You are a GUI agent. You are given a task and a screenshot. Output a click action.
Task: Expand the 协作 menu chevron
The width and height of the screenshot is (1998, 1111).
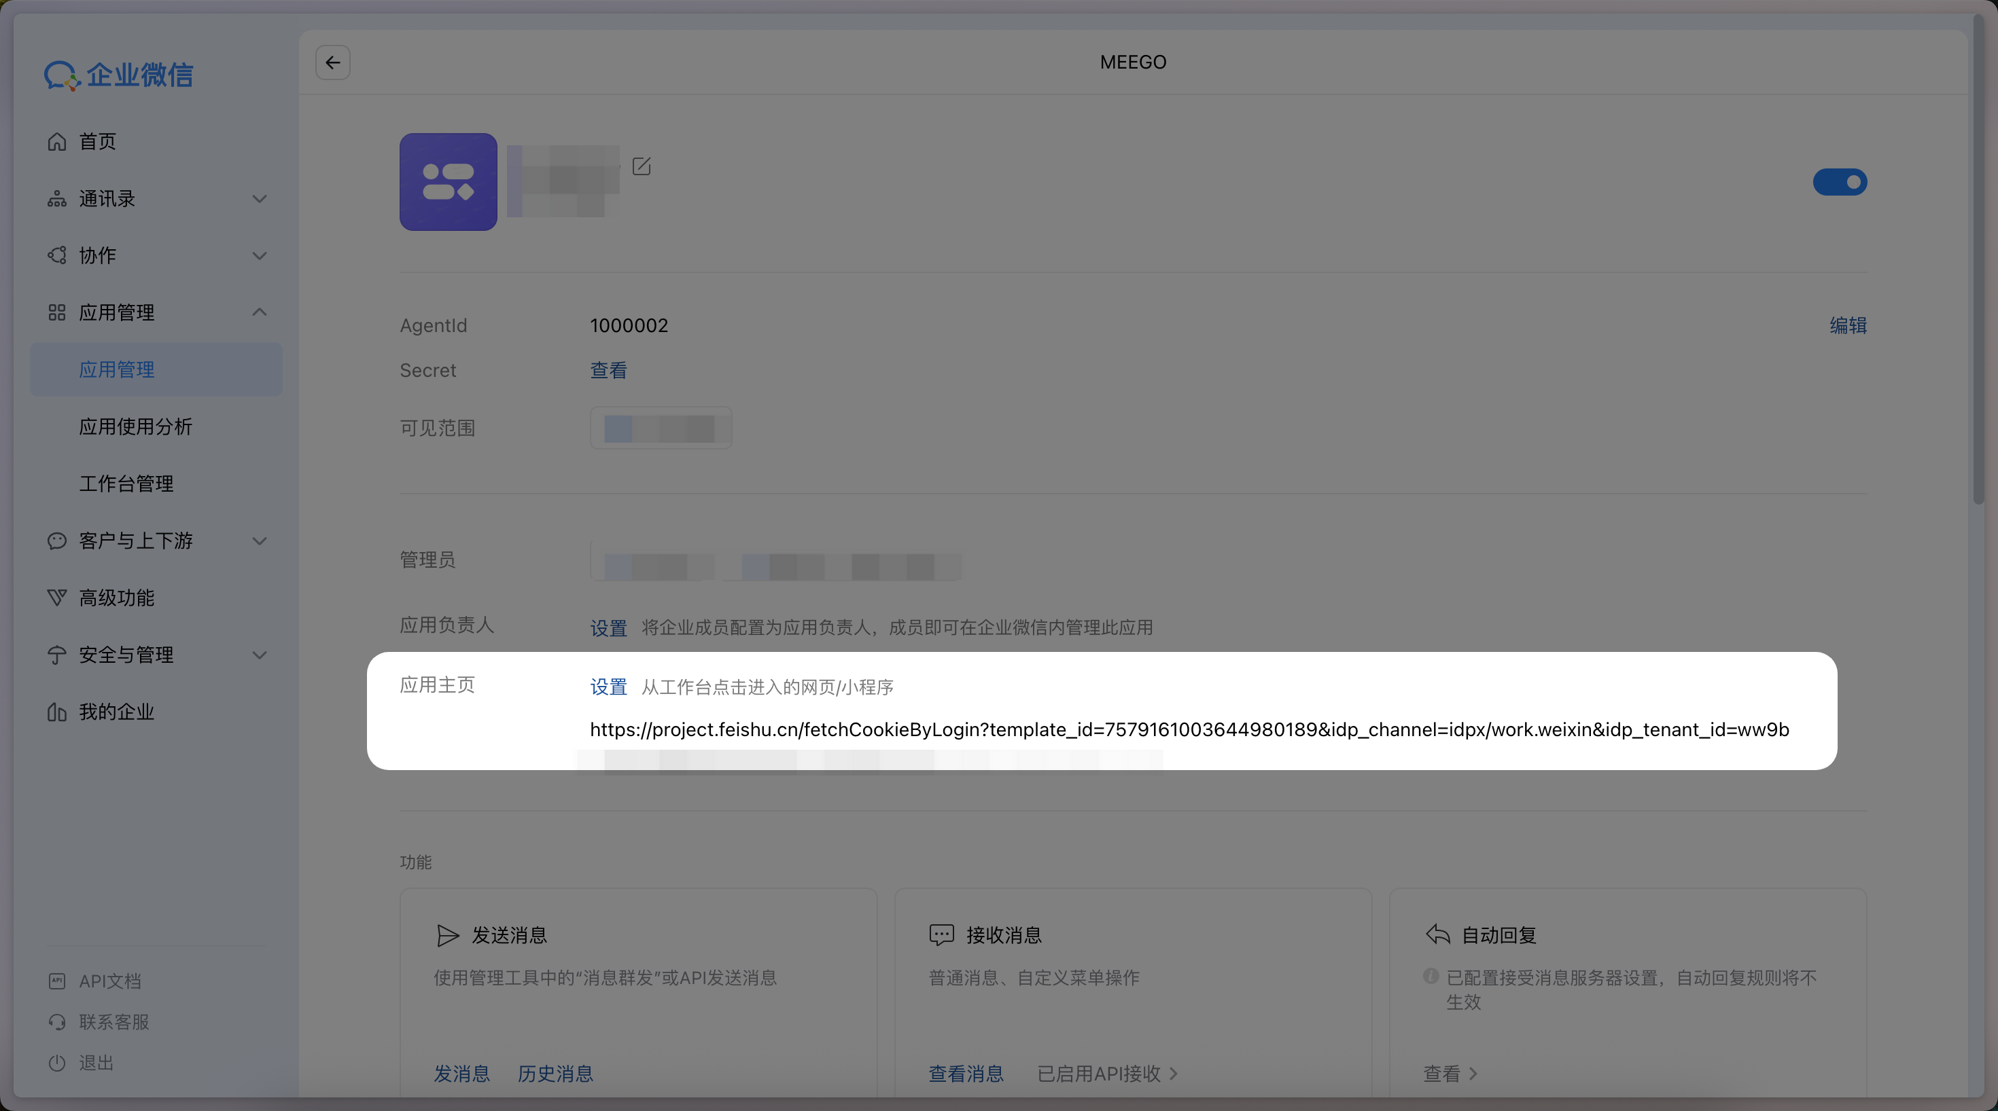pos(260,256)
